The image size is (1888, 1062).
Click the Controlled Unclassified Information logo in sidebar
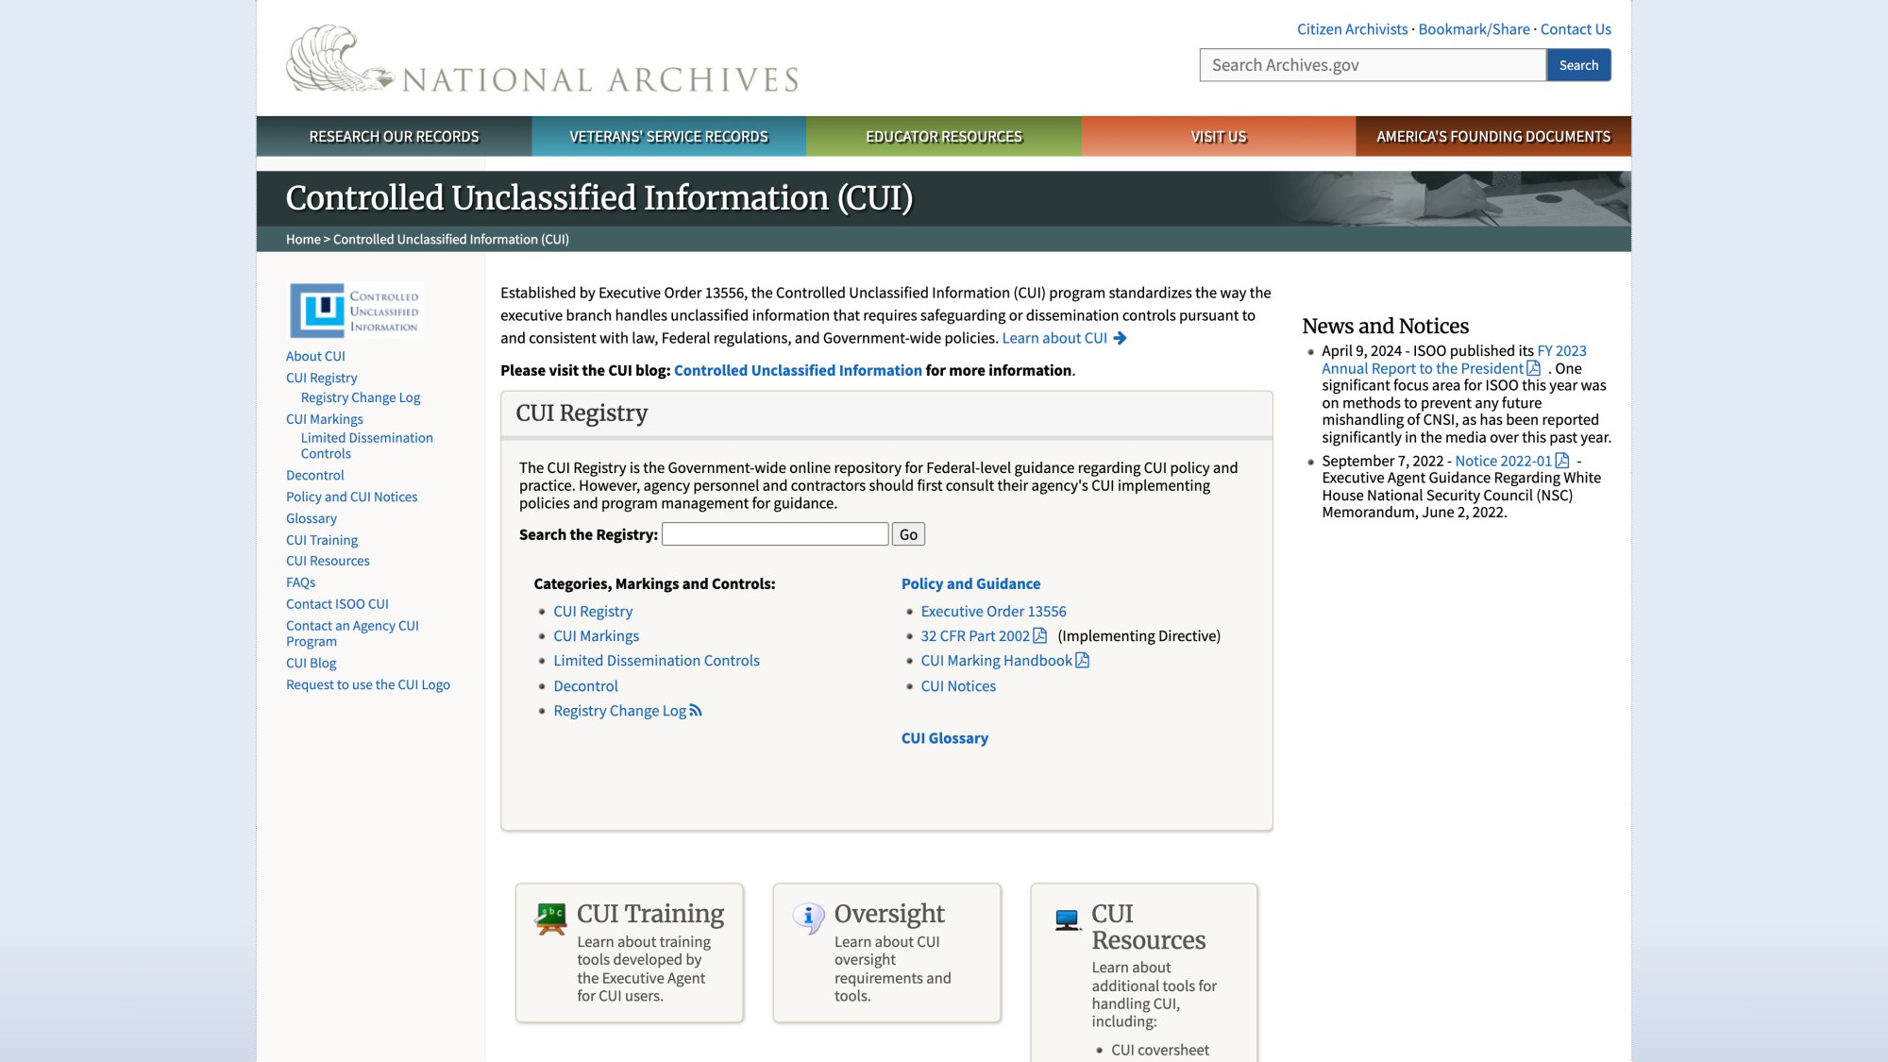point(355,310)
